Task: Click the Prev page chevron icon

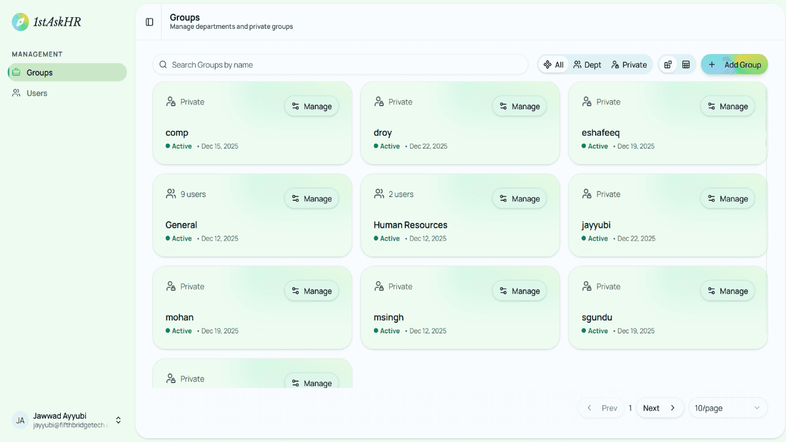Action: [x=589, y=408]
